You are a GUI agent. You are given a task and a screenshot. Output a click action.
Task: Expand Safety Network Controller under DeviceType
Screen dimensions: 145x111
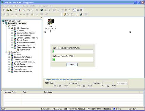pyautogui.click(x=9, y=72)
